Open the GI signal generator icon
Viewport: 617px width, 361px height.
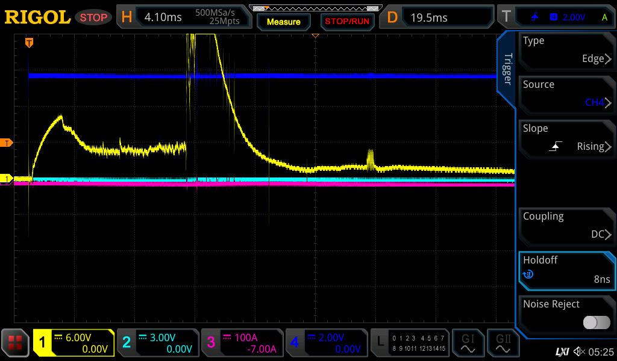pos(467,343)
